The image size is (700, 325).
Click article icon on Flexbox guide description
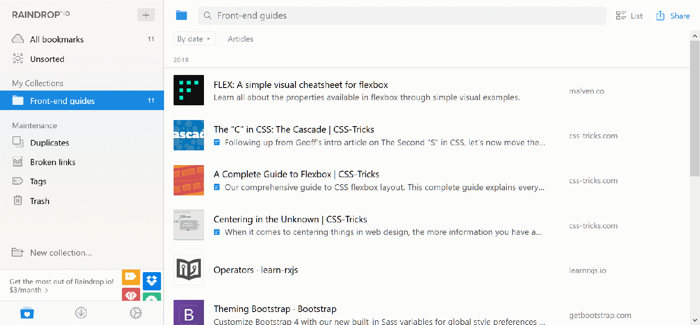coord(217,187)
